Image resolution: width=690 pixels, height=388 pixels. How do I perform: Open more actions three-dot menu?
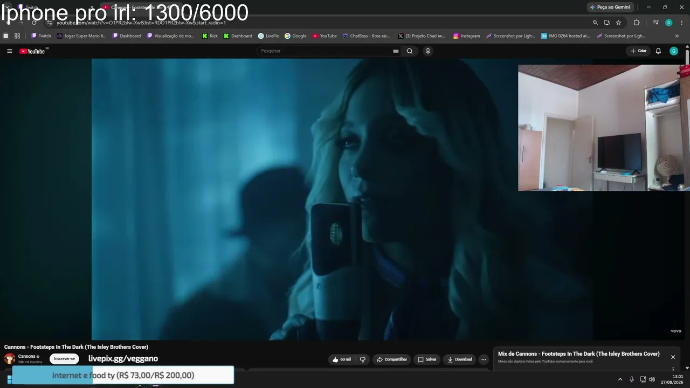(x=484, y=359)
